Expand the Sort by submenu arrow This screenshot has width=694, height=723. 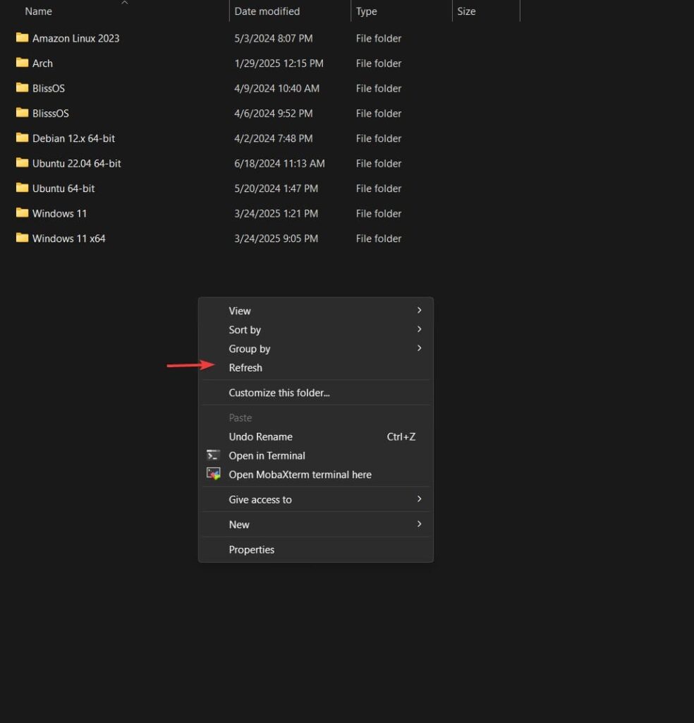pos(419,330)
